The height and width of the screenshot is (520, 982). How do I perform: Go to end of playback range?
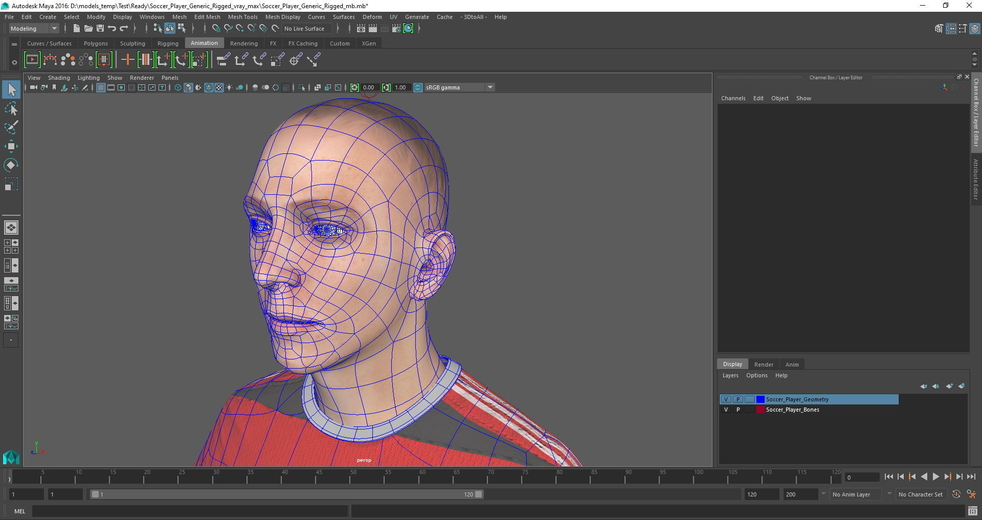tap(971, 477)
